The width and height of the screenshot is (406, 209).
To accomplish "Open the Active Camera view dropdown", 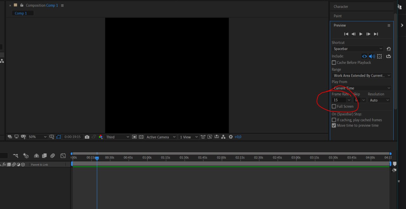I will pyautogui.click(x=161, y=137).
